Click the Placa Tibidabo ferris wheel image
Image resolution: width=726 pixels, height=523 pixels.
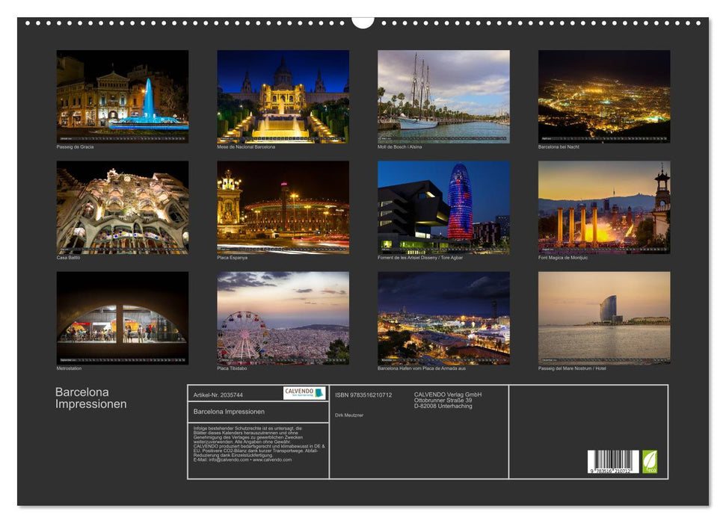tap(281, 319)
